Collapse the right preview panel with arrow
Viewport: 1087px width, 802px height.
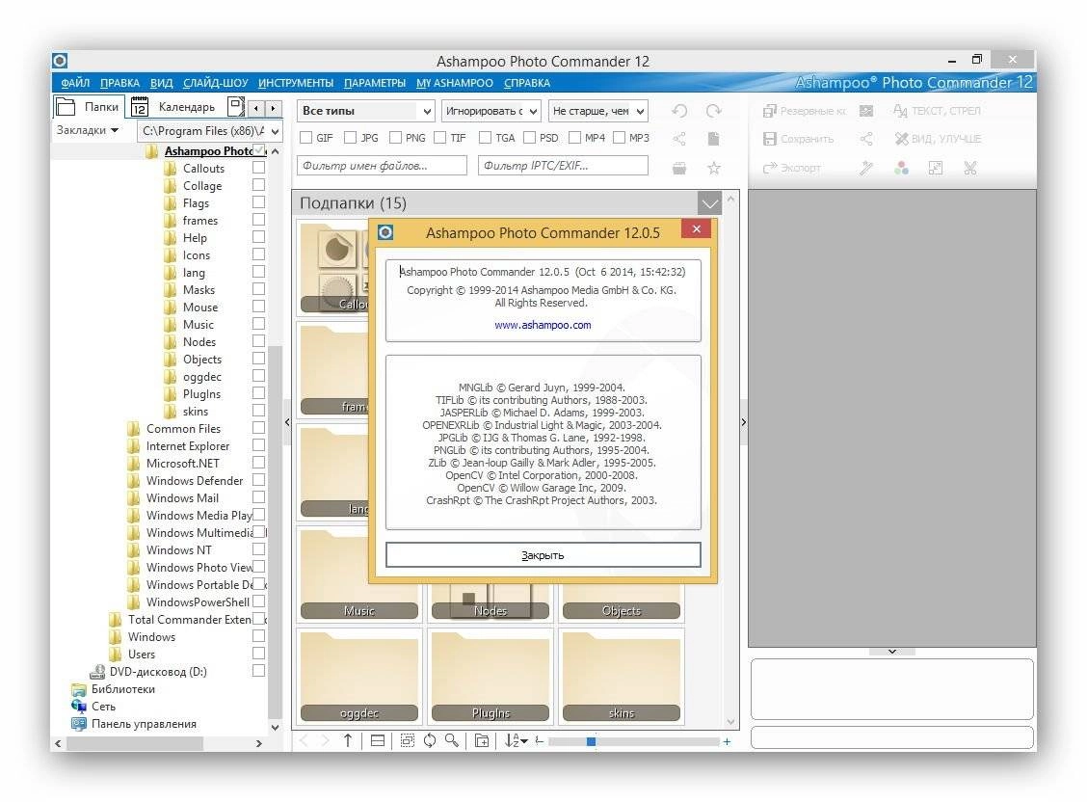[744, 421]
